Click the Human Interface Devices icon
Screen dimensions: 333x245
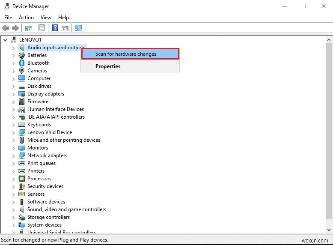click(22, 109)
